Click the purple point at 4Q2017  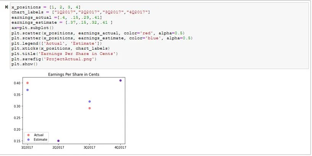120,80
